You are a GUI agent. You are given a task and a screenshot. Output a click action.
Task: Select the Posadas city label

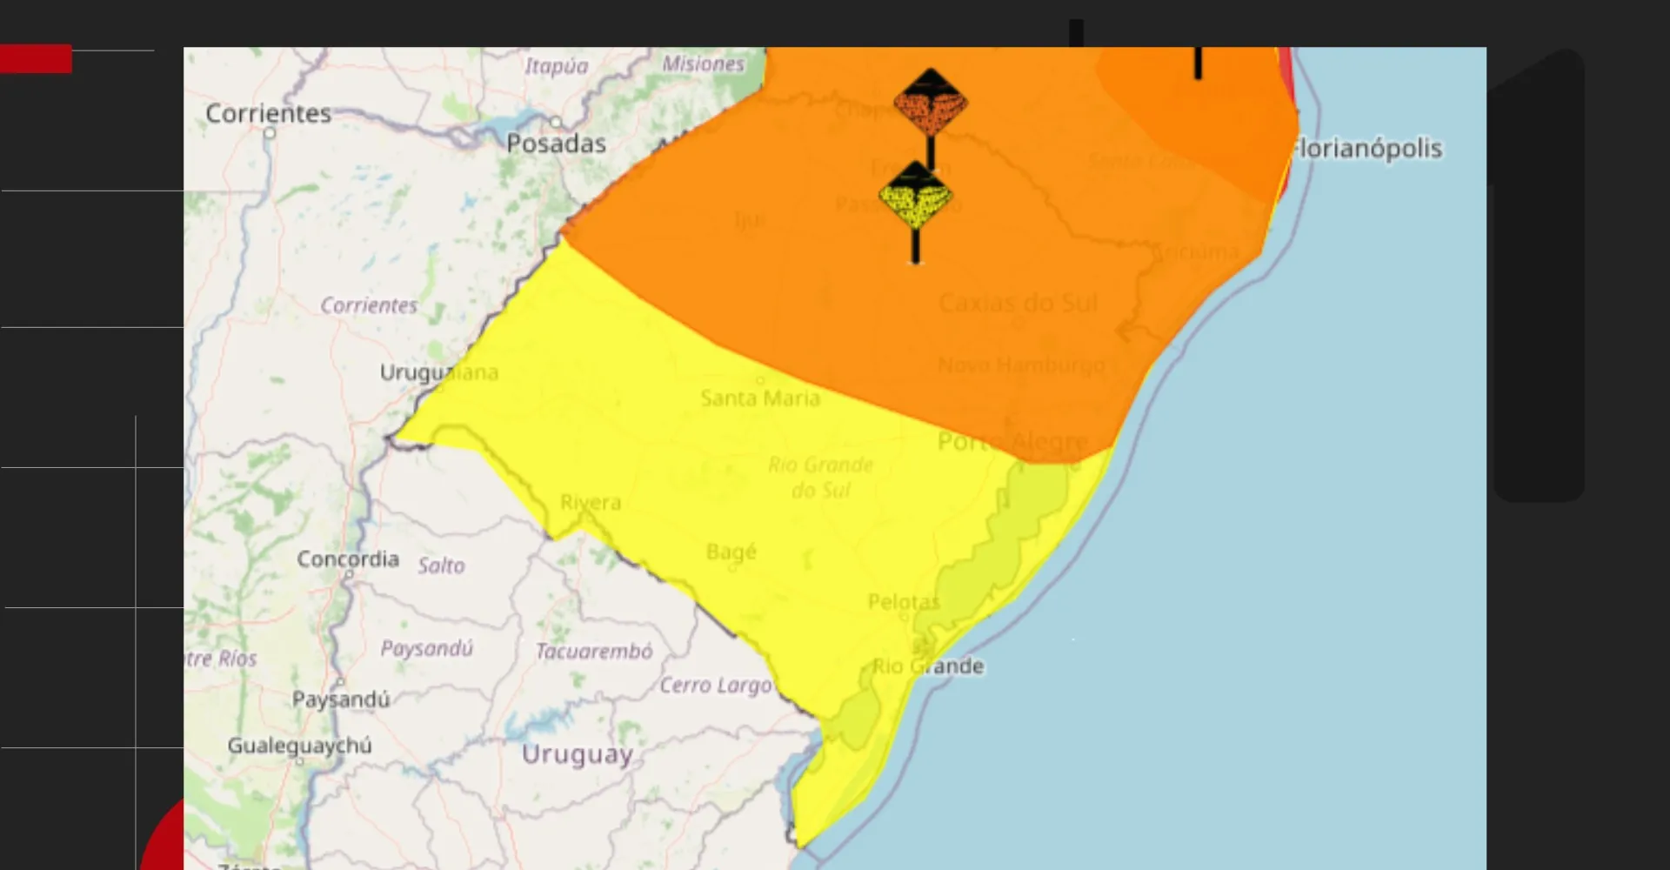tap(556, 143)
